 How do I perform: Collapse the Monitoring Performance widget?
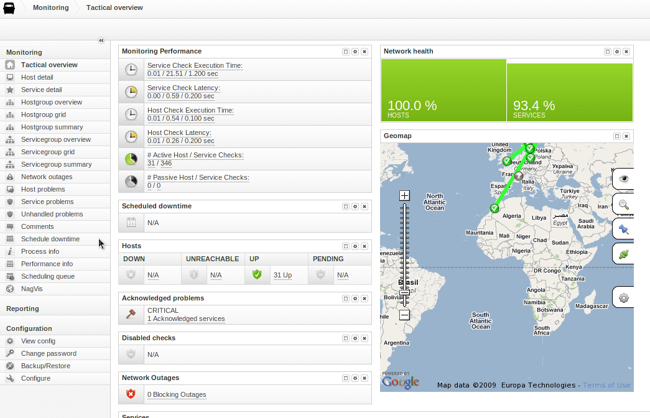pos(346,52)
